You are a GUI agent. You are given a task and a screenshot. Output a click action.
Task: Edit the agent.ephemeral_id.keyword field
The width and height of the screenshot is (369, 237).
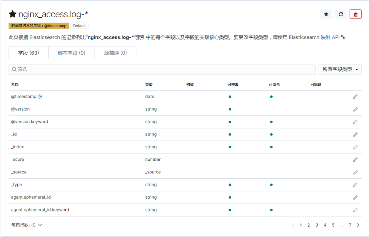click(x=355, y=210)
